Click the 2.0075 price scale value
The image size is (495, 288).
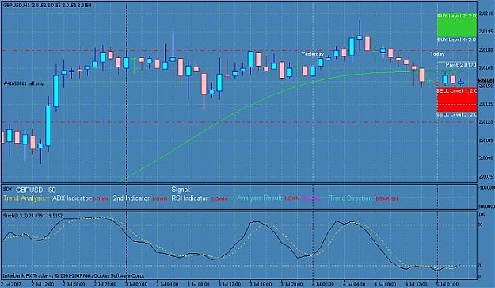tap(486, 176)
